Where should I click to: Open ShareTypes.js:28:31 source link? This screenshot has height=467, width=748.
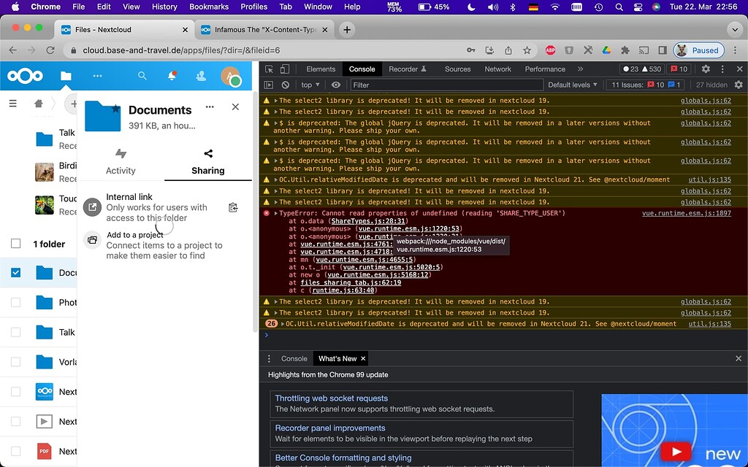(x=368, y=221)
